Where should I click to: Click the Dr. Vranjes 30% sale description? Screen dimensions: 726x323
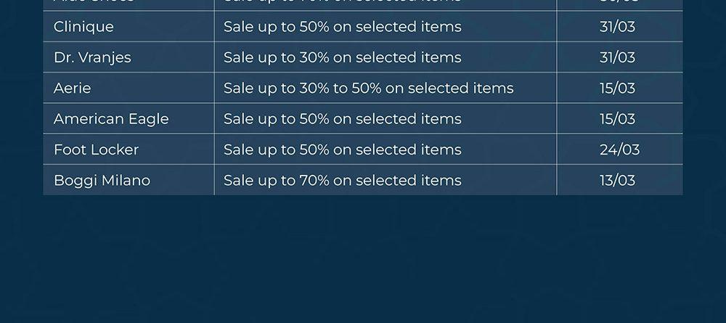pyautogui.click(x=342, y=57)
